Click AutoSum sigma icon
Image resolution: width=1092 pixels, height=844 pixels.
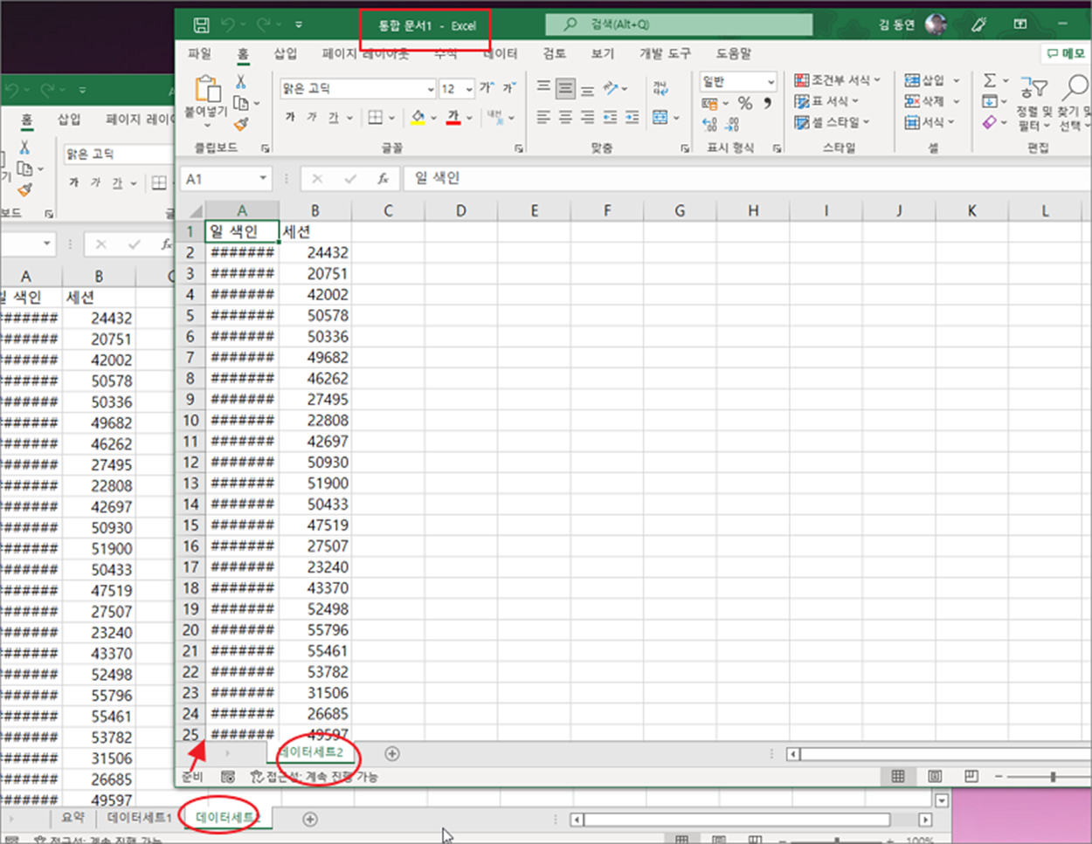coord(989,80)
